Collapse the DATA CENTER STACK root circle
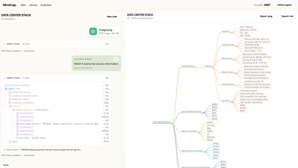Viewport: 298px width, 168px height. [x=172, y=123]
